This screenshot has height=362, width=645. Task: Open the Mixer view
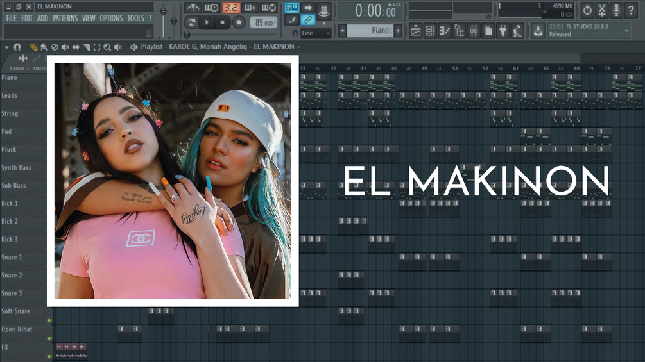[474, 31]
